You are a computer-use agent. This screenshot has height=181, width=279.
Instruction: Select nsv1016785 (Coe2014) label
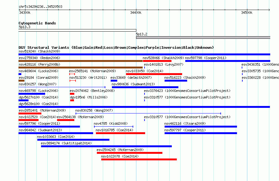coord(114,130)
